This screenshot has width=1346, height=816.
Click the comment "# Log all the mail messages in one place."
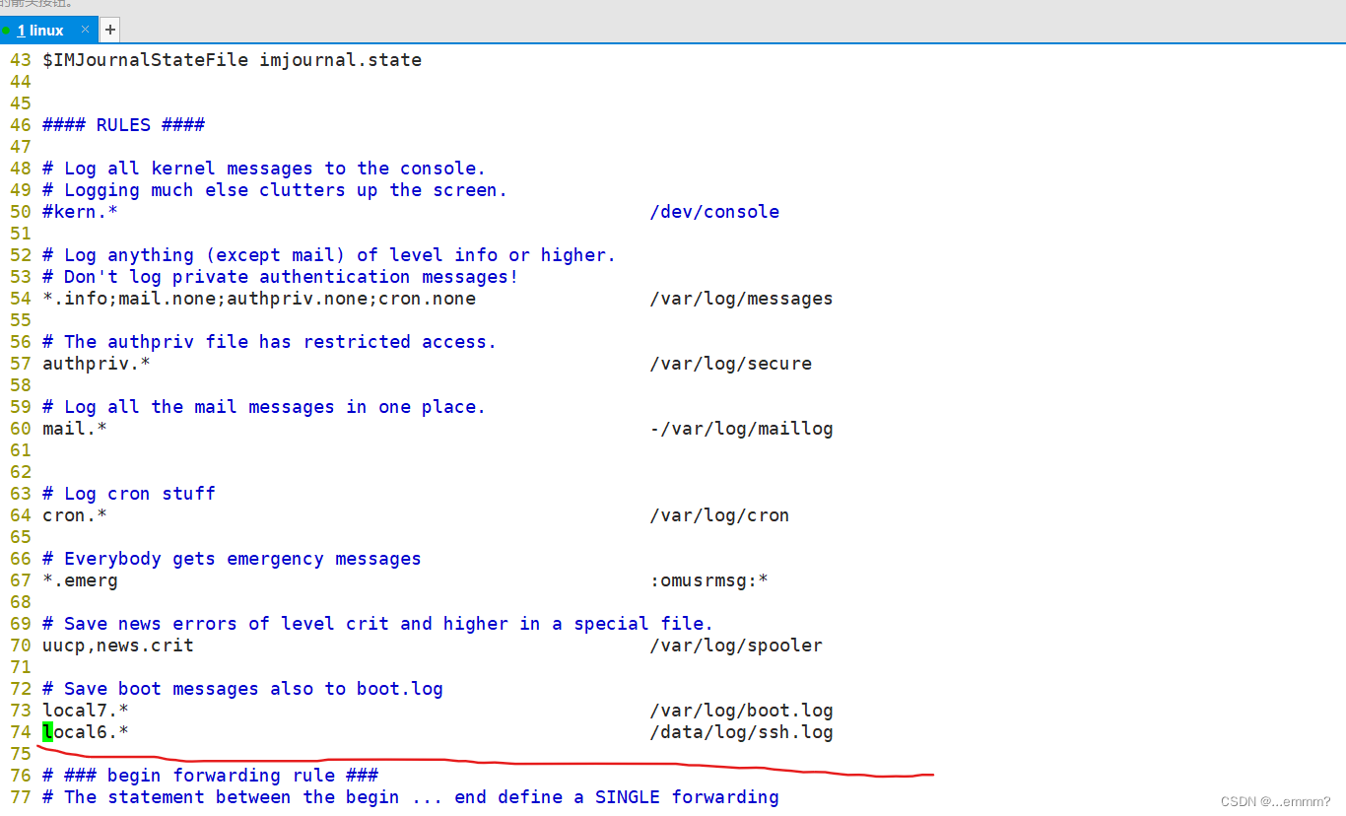pos(264,407)
